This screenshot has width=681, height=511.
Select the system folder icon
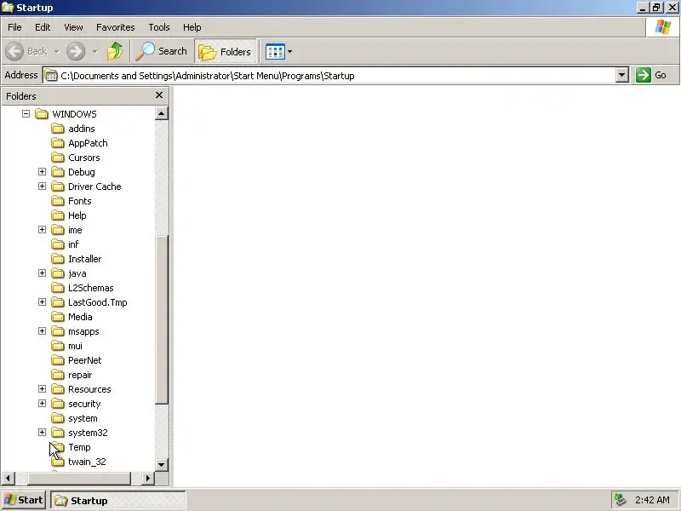tap(58, 418)
